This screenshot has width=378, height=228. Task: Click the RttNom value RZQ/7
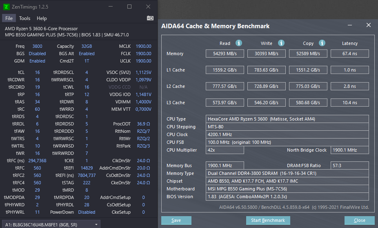(143, 131)
